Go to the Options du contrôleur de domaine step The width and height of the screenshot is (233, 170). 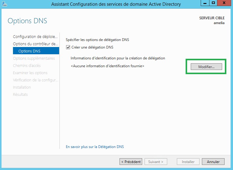[x=35, y=44]
